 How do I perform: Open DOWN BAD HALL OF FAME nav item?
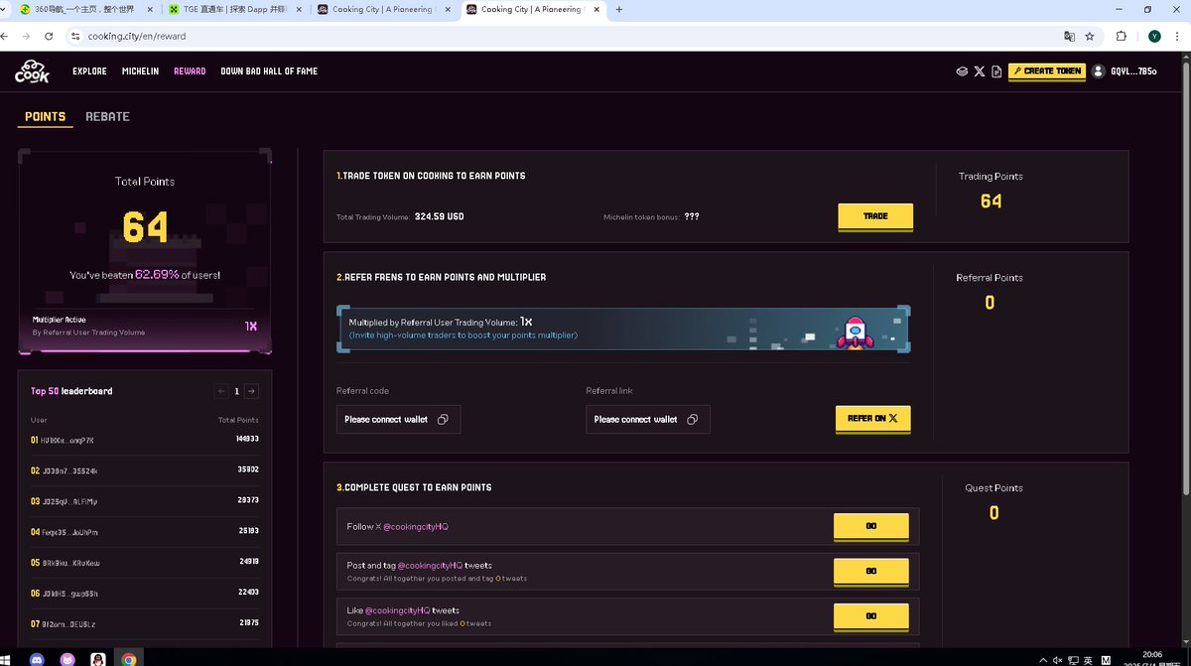[269, 71]
